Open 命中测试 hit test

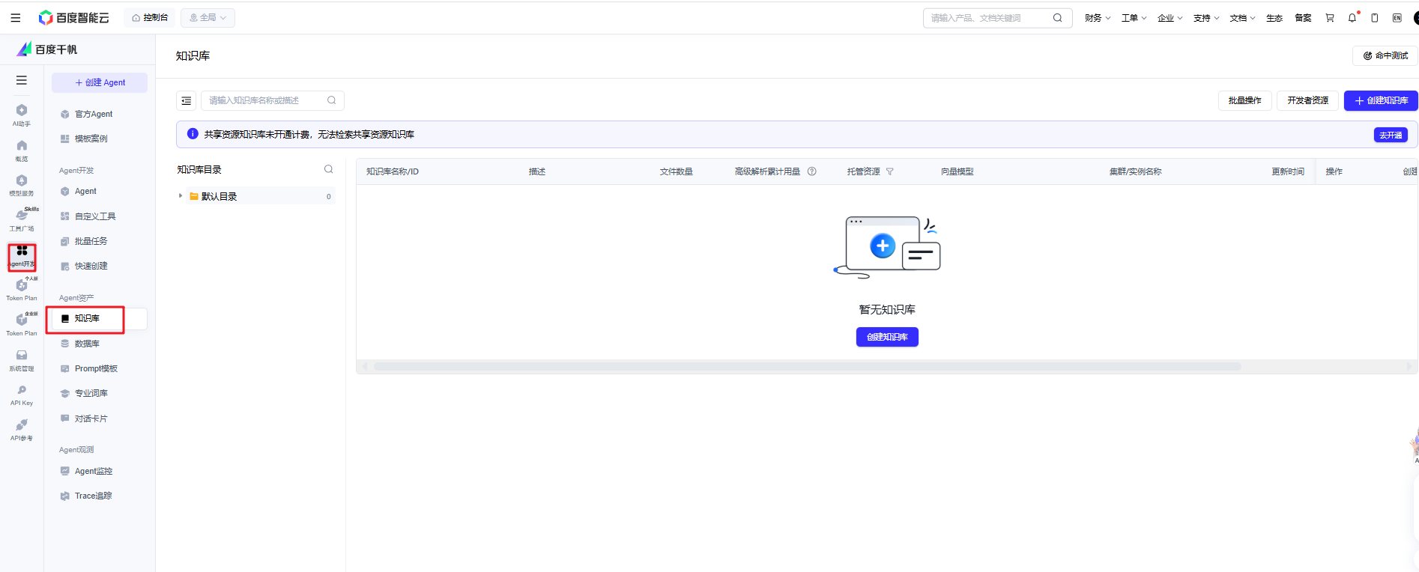[x=1385, y=55]
